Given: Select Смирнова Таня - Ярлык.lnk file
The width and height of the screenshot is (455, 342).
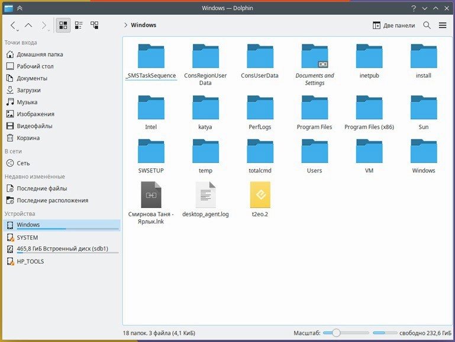Looking at the screenshot, I should click(151, 203).
